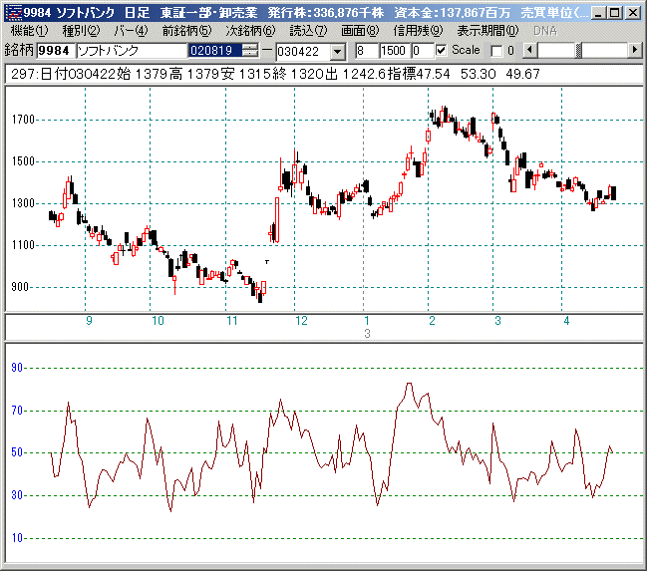Viewport: 647px width, 571px height.
Task: Expand the end date dropdown arrow
Action: pos(338,52)
